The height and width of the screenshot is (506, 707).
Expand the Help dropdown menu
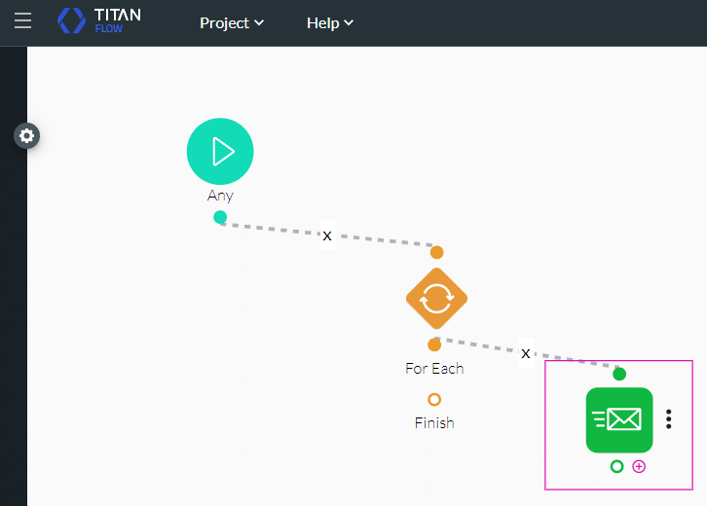[x=330, y=22]
